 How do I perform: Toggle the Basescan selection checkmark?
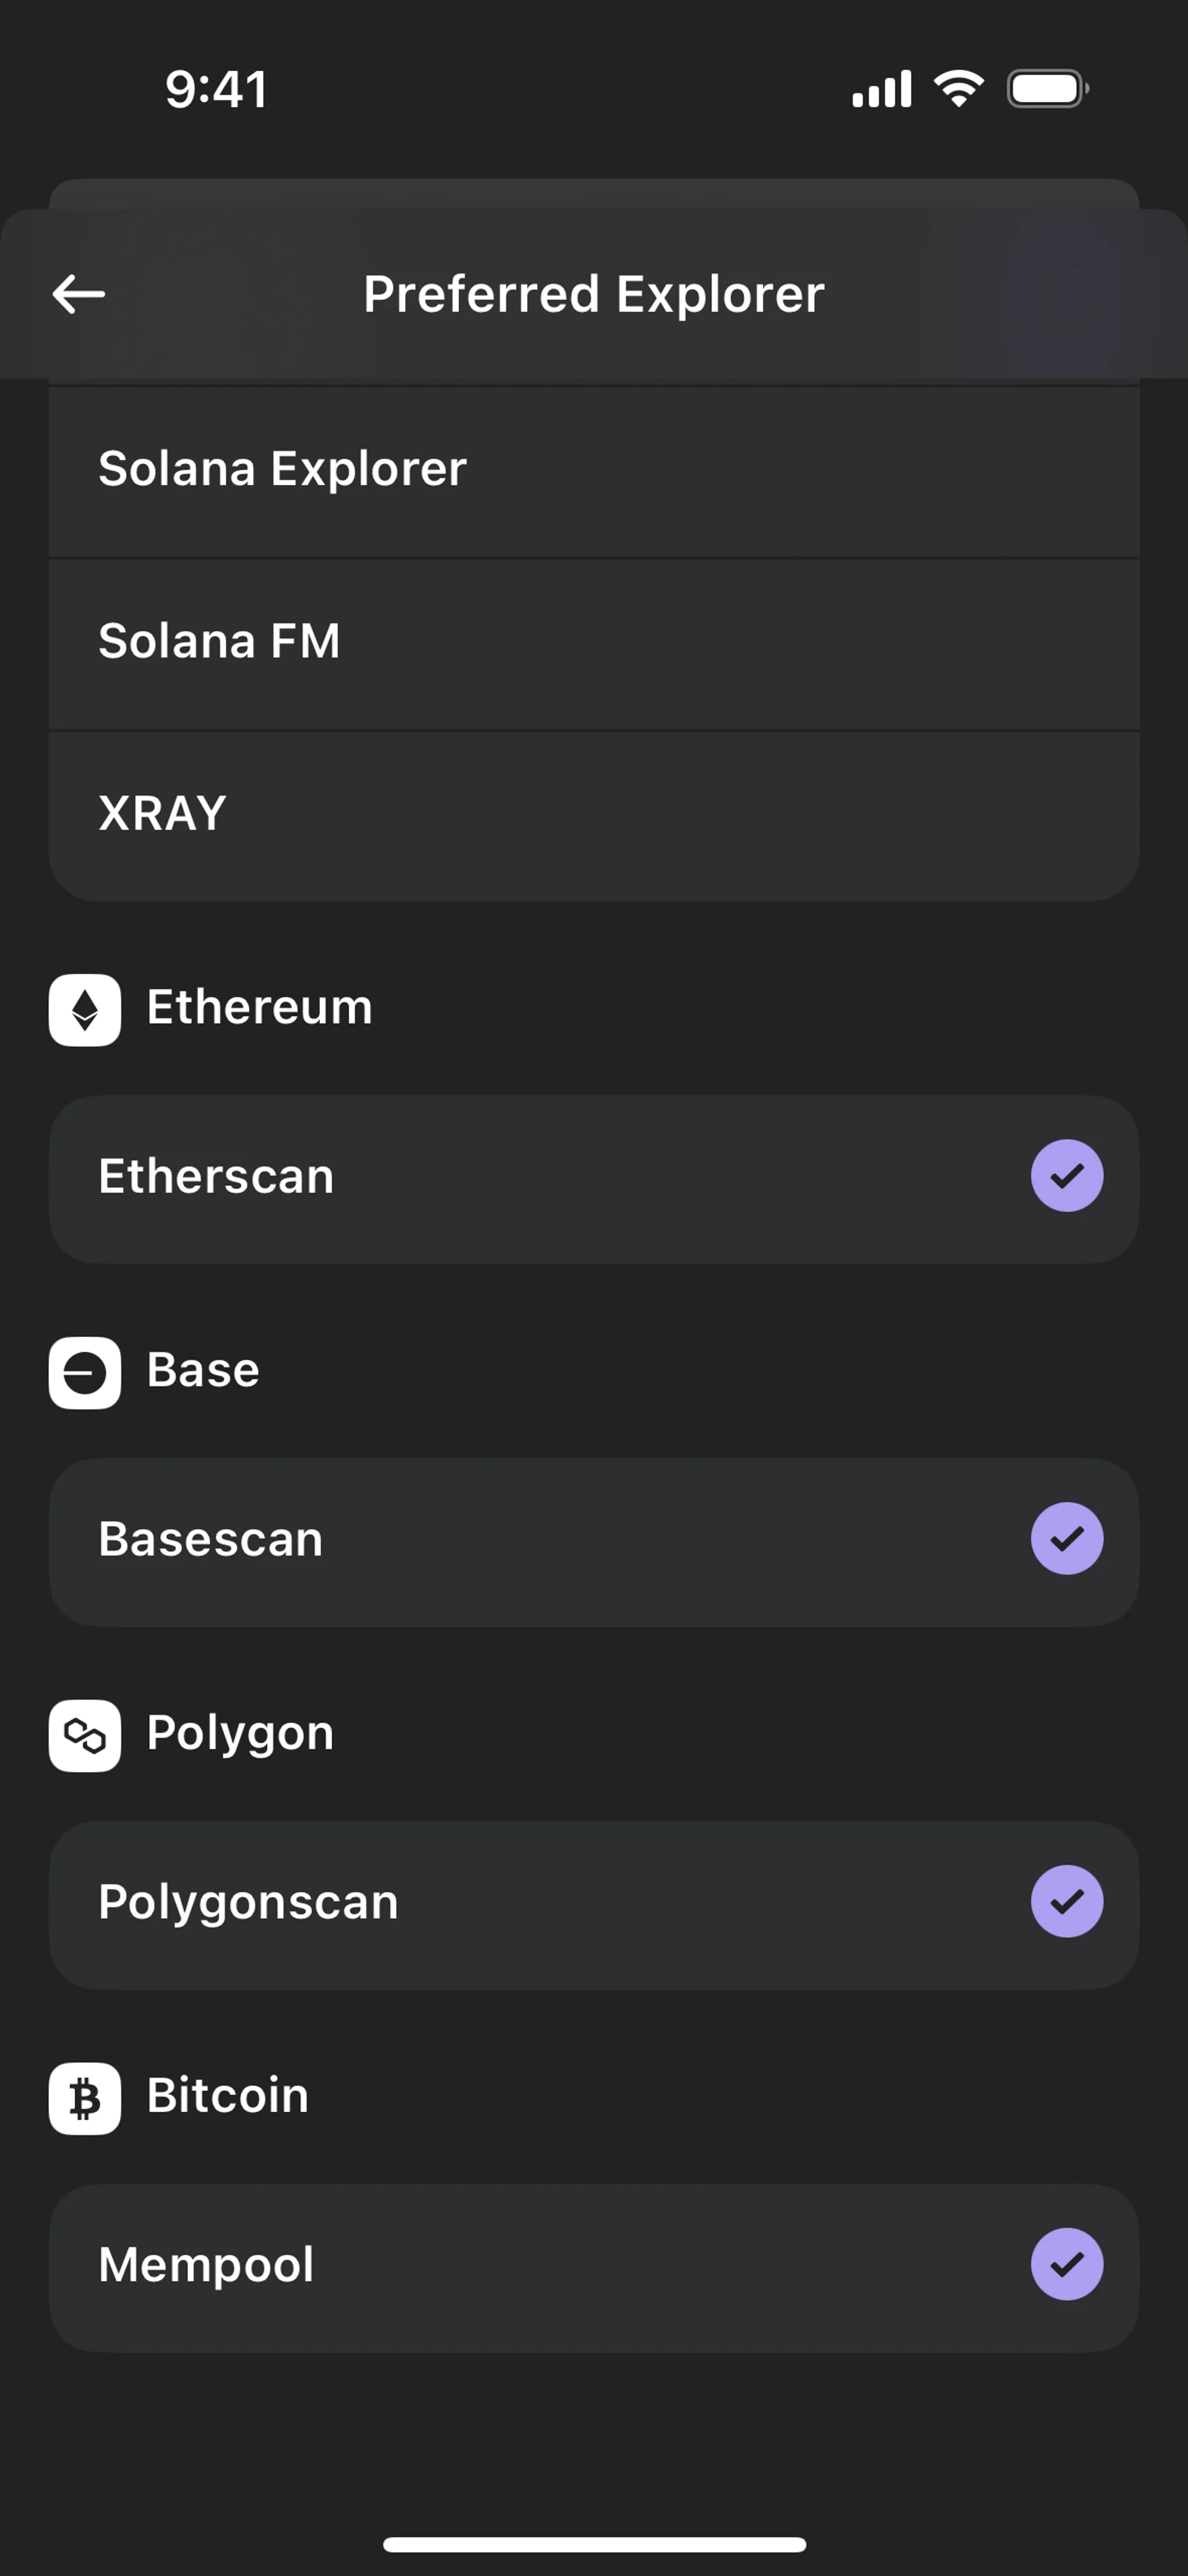pyautogui.click(x=1067, y=1539)
